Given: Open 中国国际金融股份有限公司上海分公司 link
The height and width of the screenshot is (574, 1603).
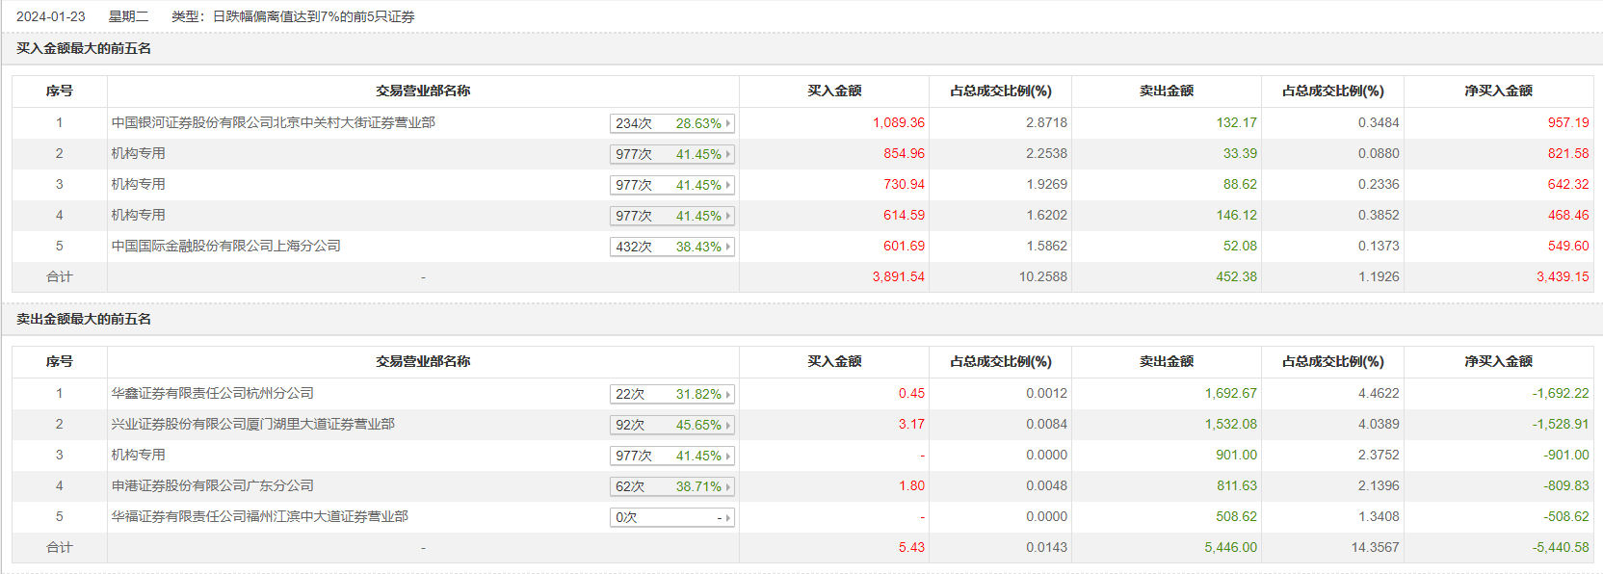Looking at the screenshot, I should click(226, 246).
